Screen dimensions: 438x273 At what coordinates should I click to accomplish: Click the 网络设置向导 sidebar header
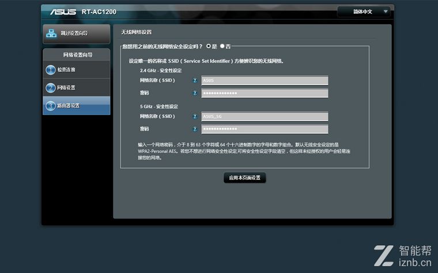click(78, 55)
